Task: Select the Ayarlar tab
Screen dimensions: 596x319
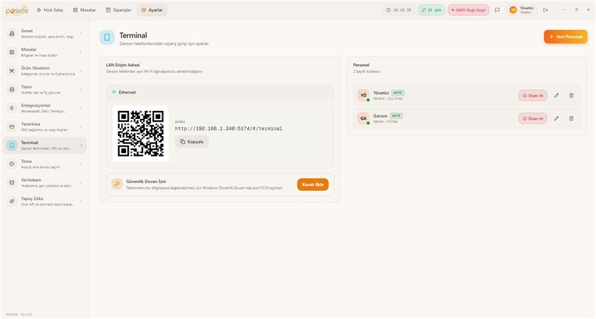Action: click(x=152, y=10)
